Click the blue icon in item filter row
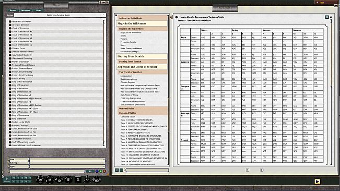The height and width of the screenshot is (191, 340). pos(97,171)
